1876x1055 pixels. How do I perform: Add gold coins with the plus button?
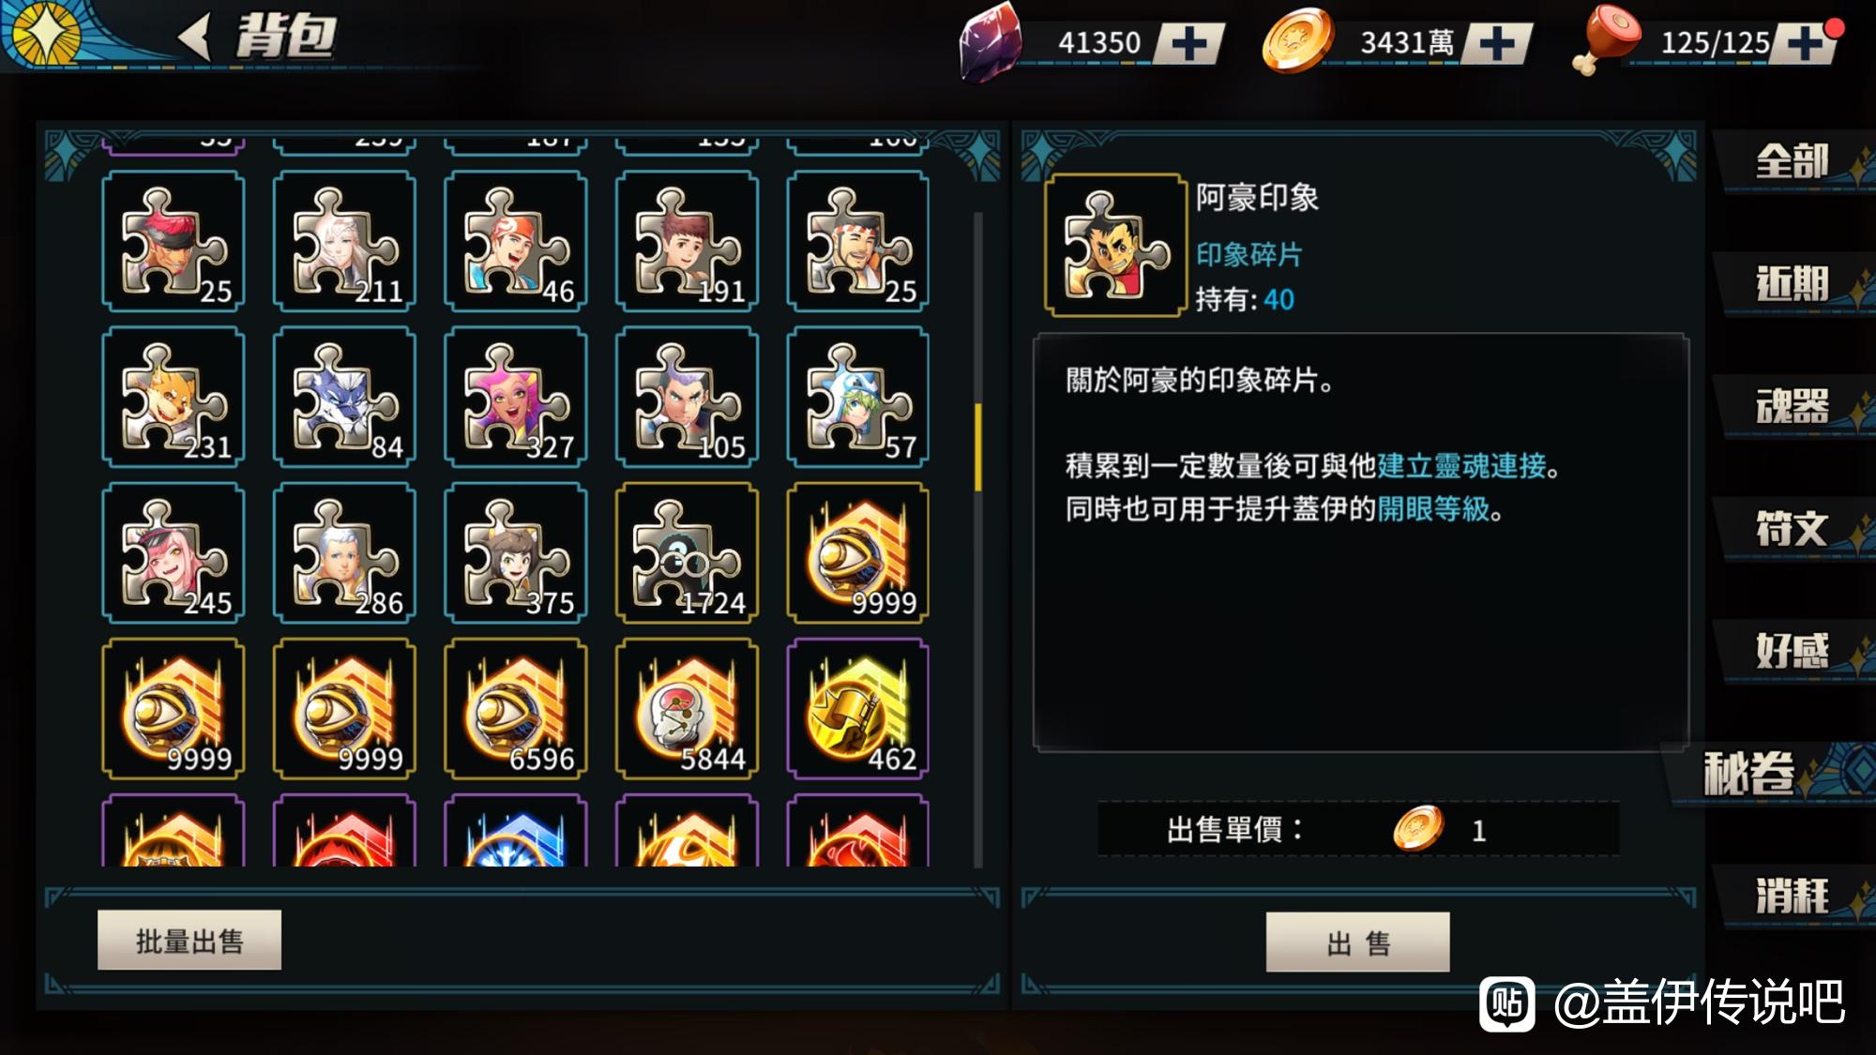(x=1497, y=43)
